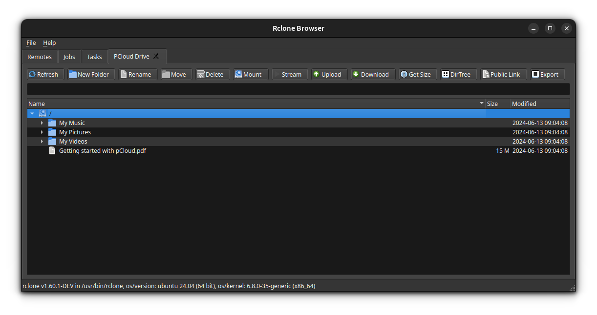Switch to the Jobs tab
597x315 pixels.
point(69,56)
